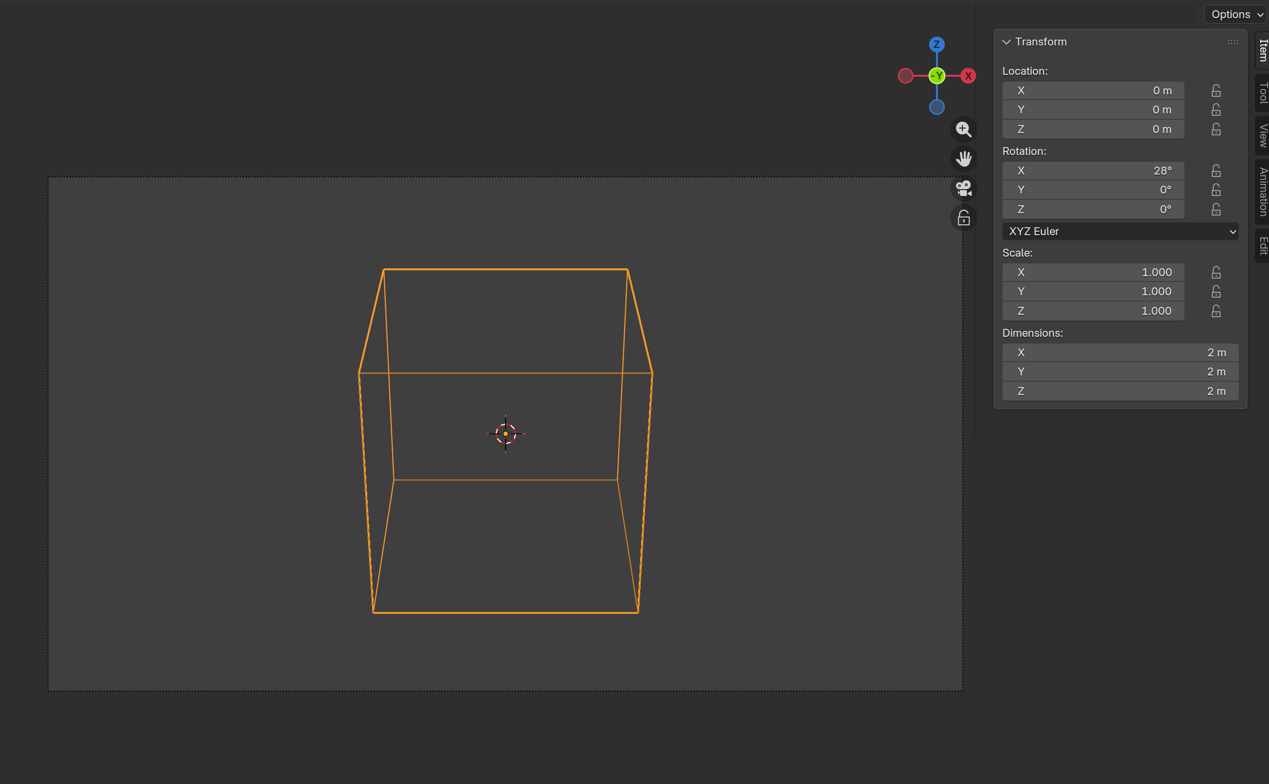Toggle the lock for Rotation X

coord(1216,171)
